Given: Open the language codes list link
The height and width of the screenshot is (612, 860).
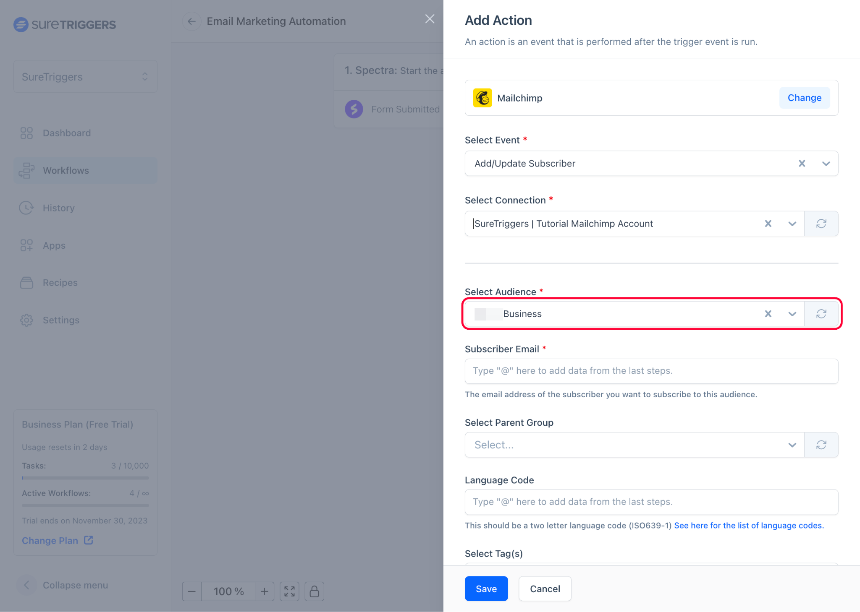Looking at the screenshot, I should pyautogui.click(x=749, y=525).
